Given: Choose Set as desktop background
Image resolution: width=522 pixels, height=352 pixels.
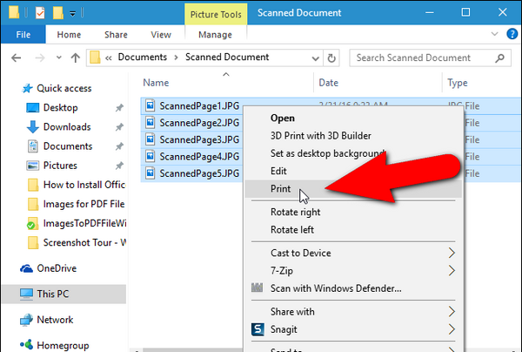Looking at the screenshot, I should coord(327,153).
